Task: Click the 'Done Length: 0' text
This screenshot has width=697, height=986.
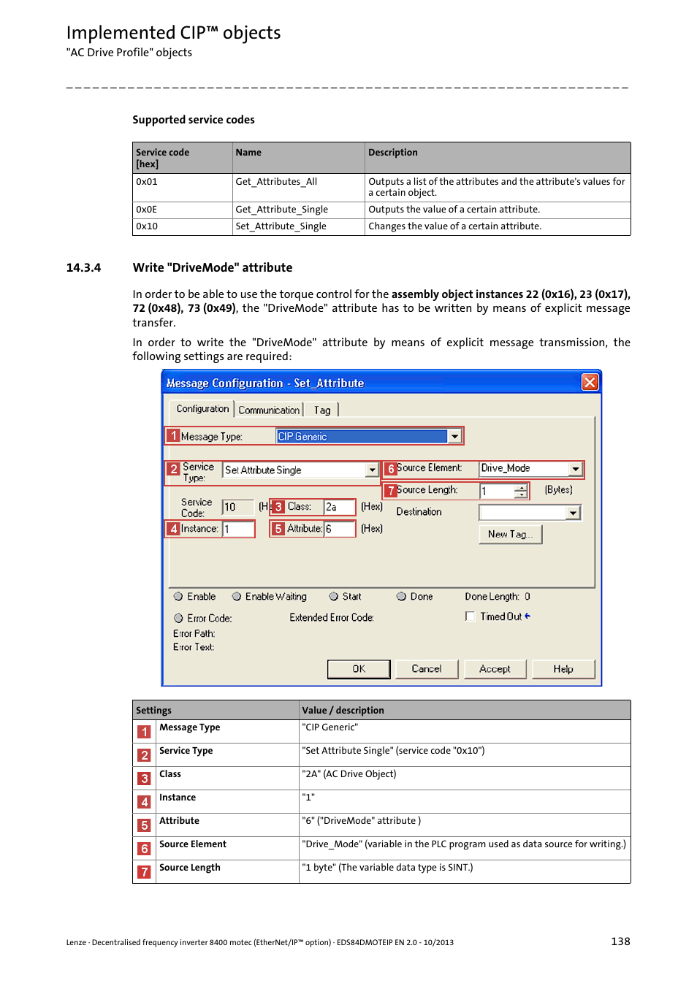Action: click(x=498, y=597)
